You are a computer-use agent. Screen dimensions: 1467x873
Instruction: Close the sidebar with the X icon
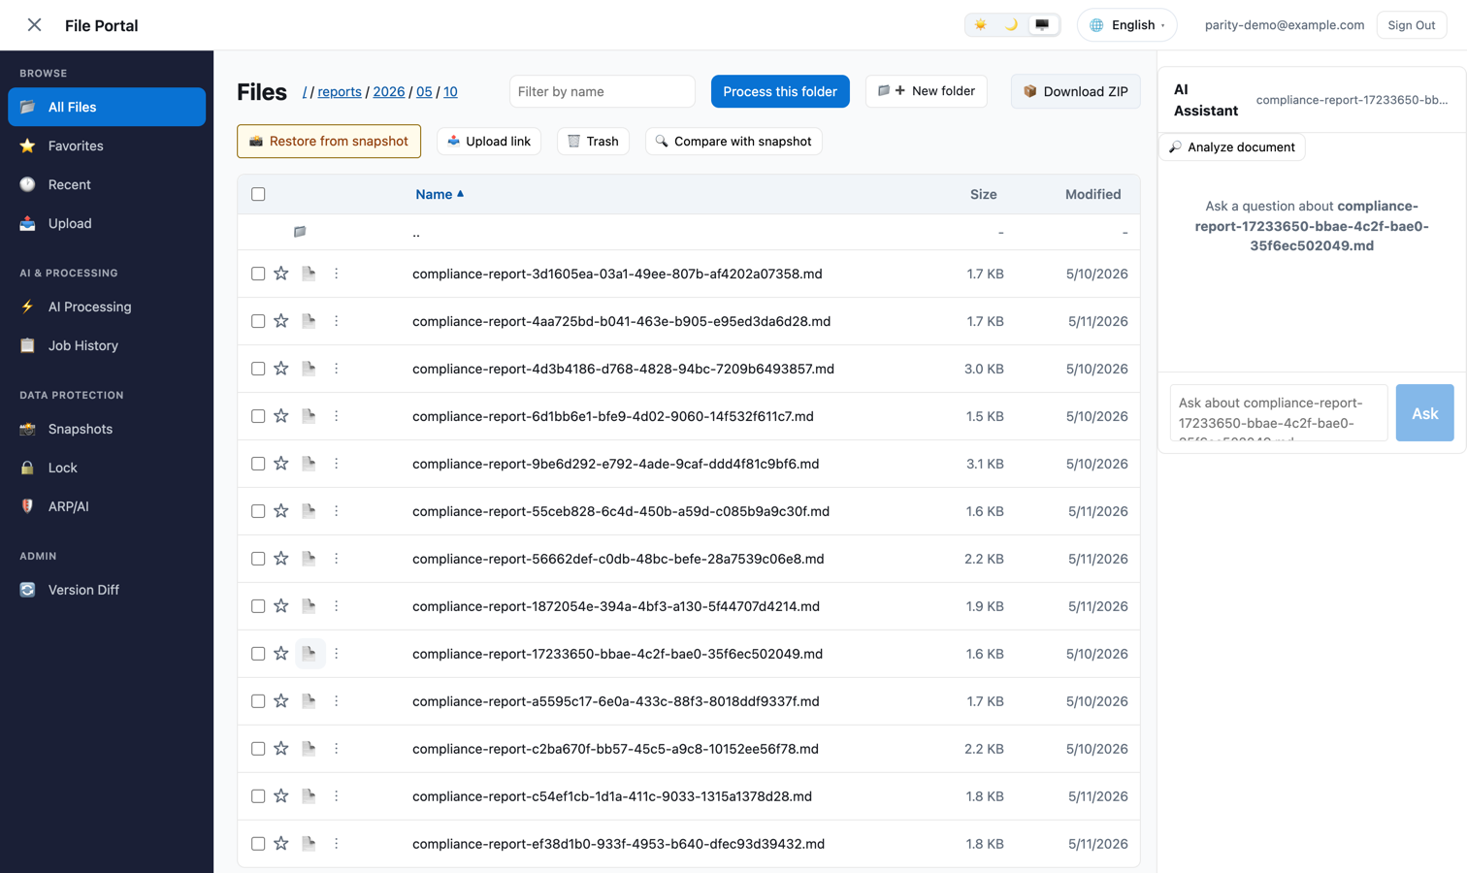[34, 25]
